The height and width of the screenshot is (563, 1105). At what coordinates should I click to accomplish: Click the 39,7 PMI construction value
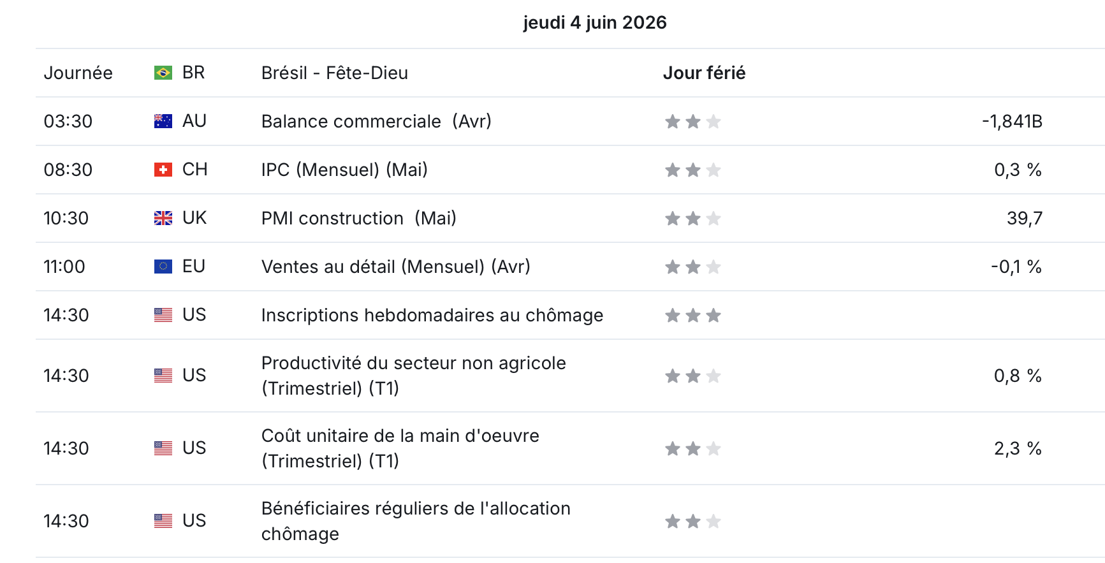tap(1025, 218)
